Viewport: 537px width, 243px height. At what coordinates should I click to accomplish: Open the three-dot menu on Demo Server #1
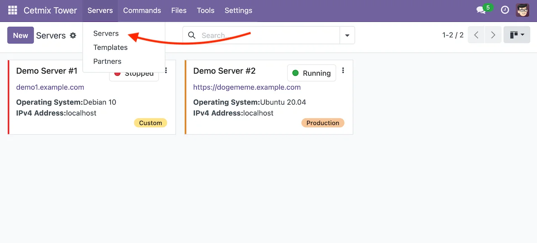tap(165, 70)
